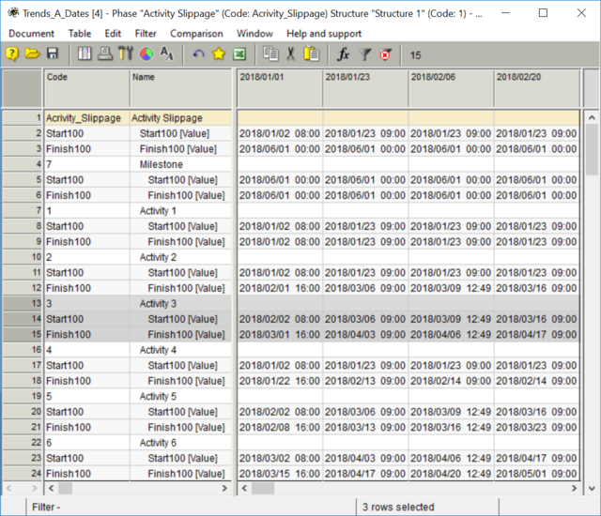Image resolution: width=601 pixels, height=516 pixels.
Task: Apply filter with the funnel icon
Action: (x=364, y=54)
